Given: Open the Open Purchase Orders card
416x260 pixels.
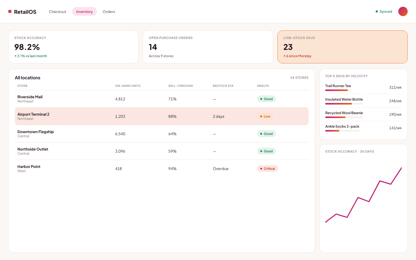Looking at the screenshot, I should [x=208, y=47].
